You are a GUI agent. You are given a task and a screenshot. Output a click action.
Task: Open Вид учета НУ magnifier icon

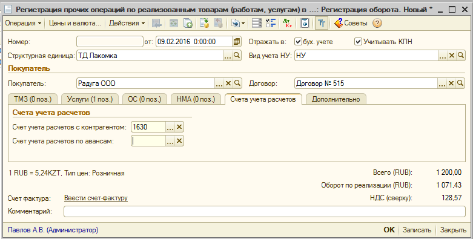tap(461, 56)
